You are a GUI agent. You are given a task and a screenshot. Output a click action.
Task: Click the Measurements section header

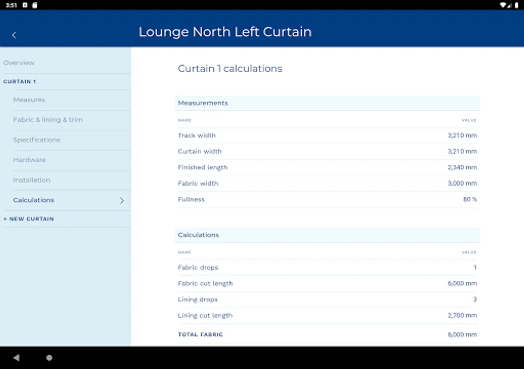point(327,103)
